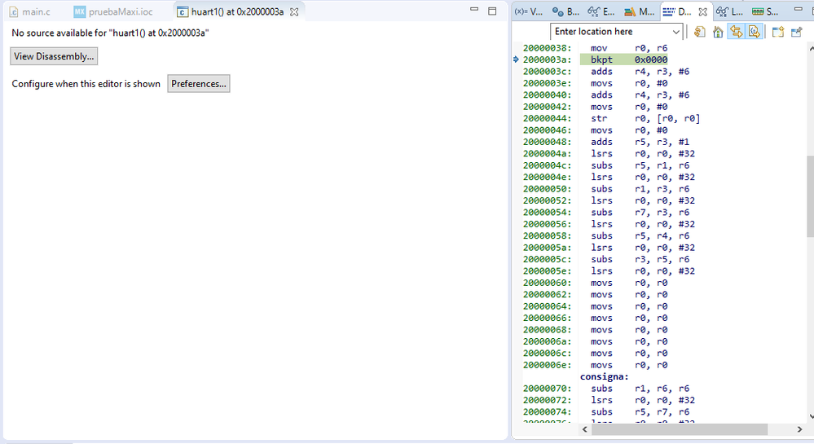Open the Variables view tab
The width and height of the screenshot is (814, 444).
pos(529,12)
